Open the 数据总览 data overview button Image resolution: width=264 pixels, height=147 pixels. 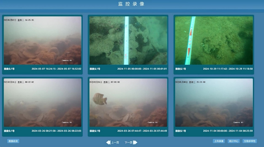tap(13, 141)
